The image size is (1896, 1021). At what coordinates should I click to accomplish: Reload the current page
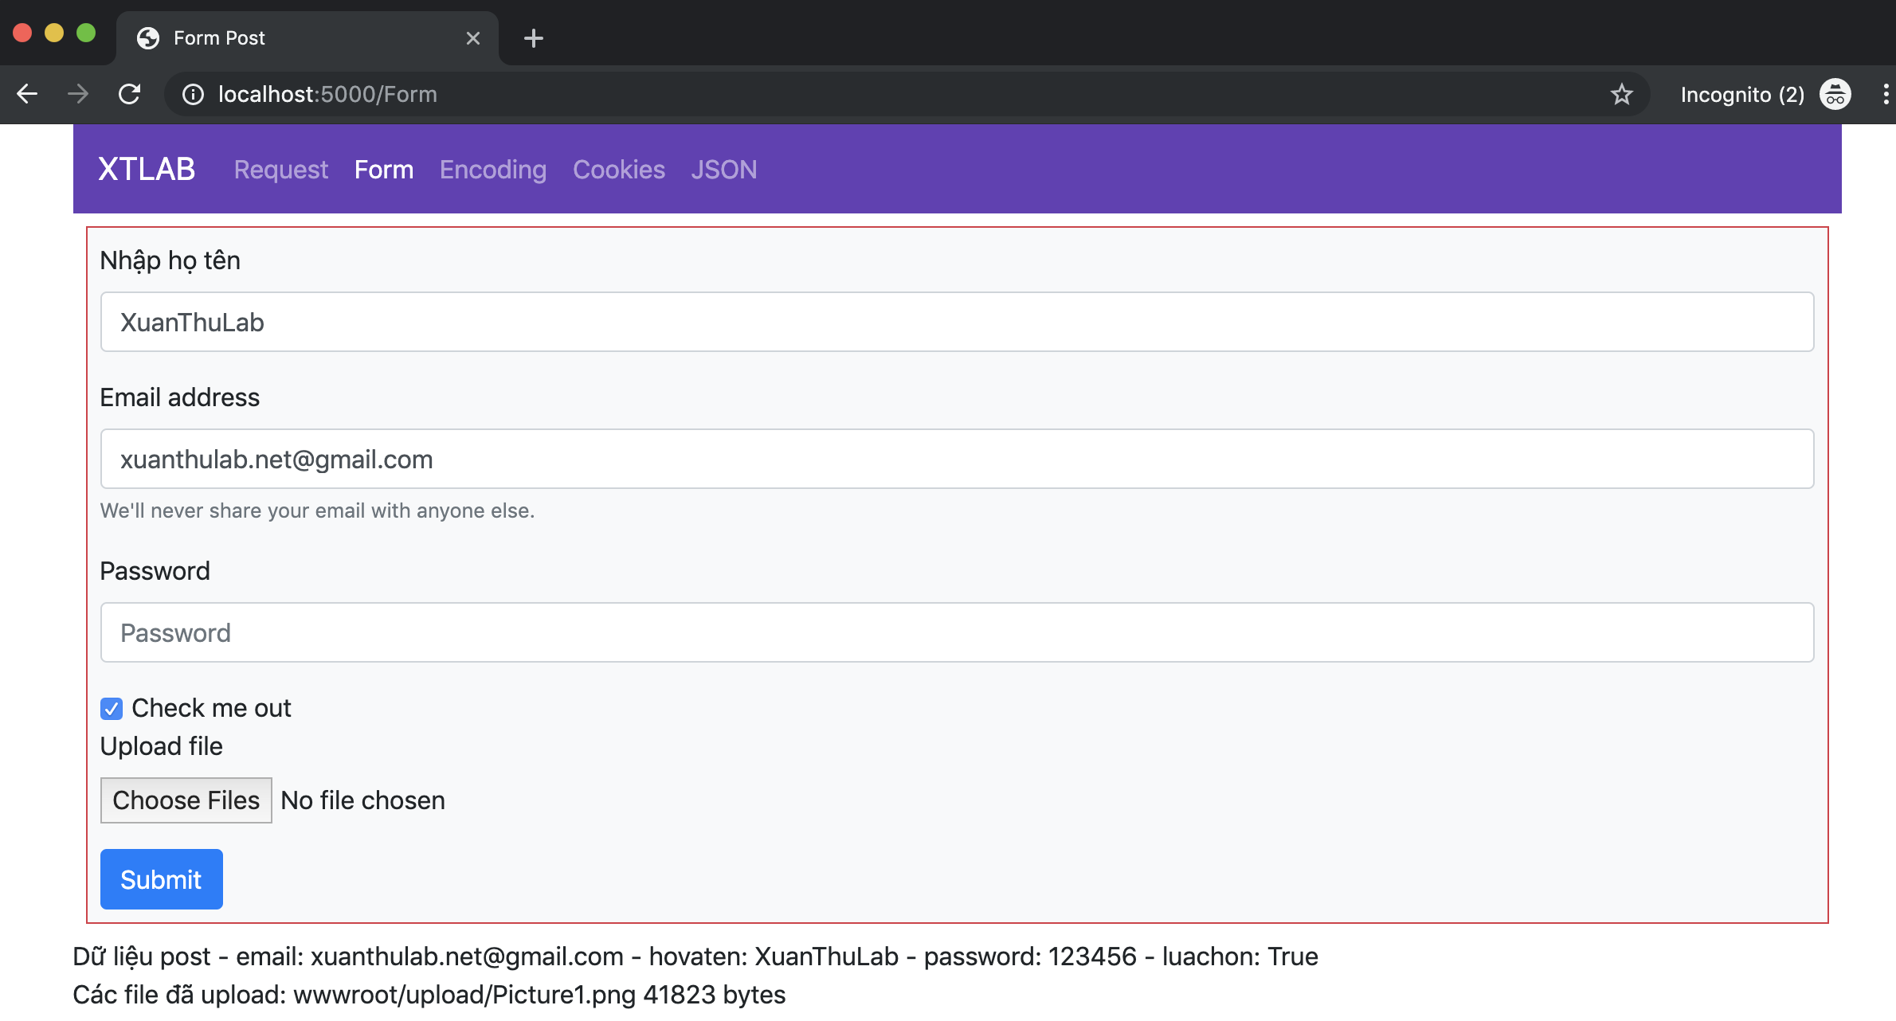pyautogui.click(x=130, y=94)
